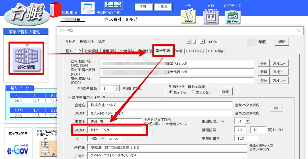
Task: Click the empty 雇保 提出代行 DOC field
Action: click(x=177, y=81)
